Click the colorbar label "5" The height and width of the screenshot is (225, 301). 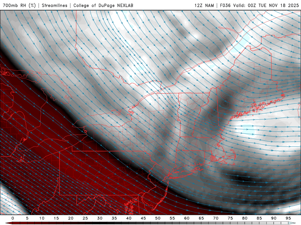(x=27, y=218)
